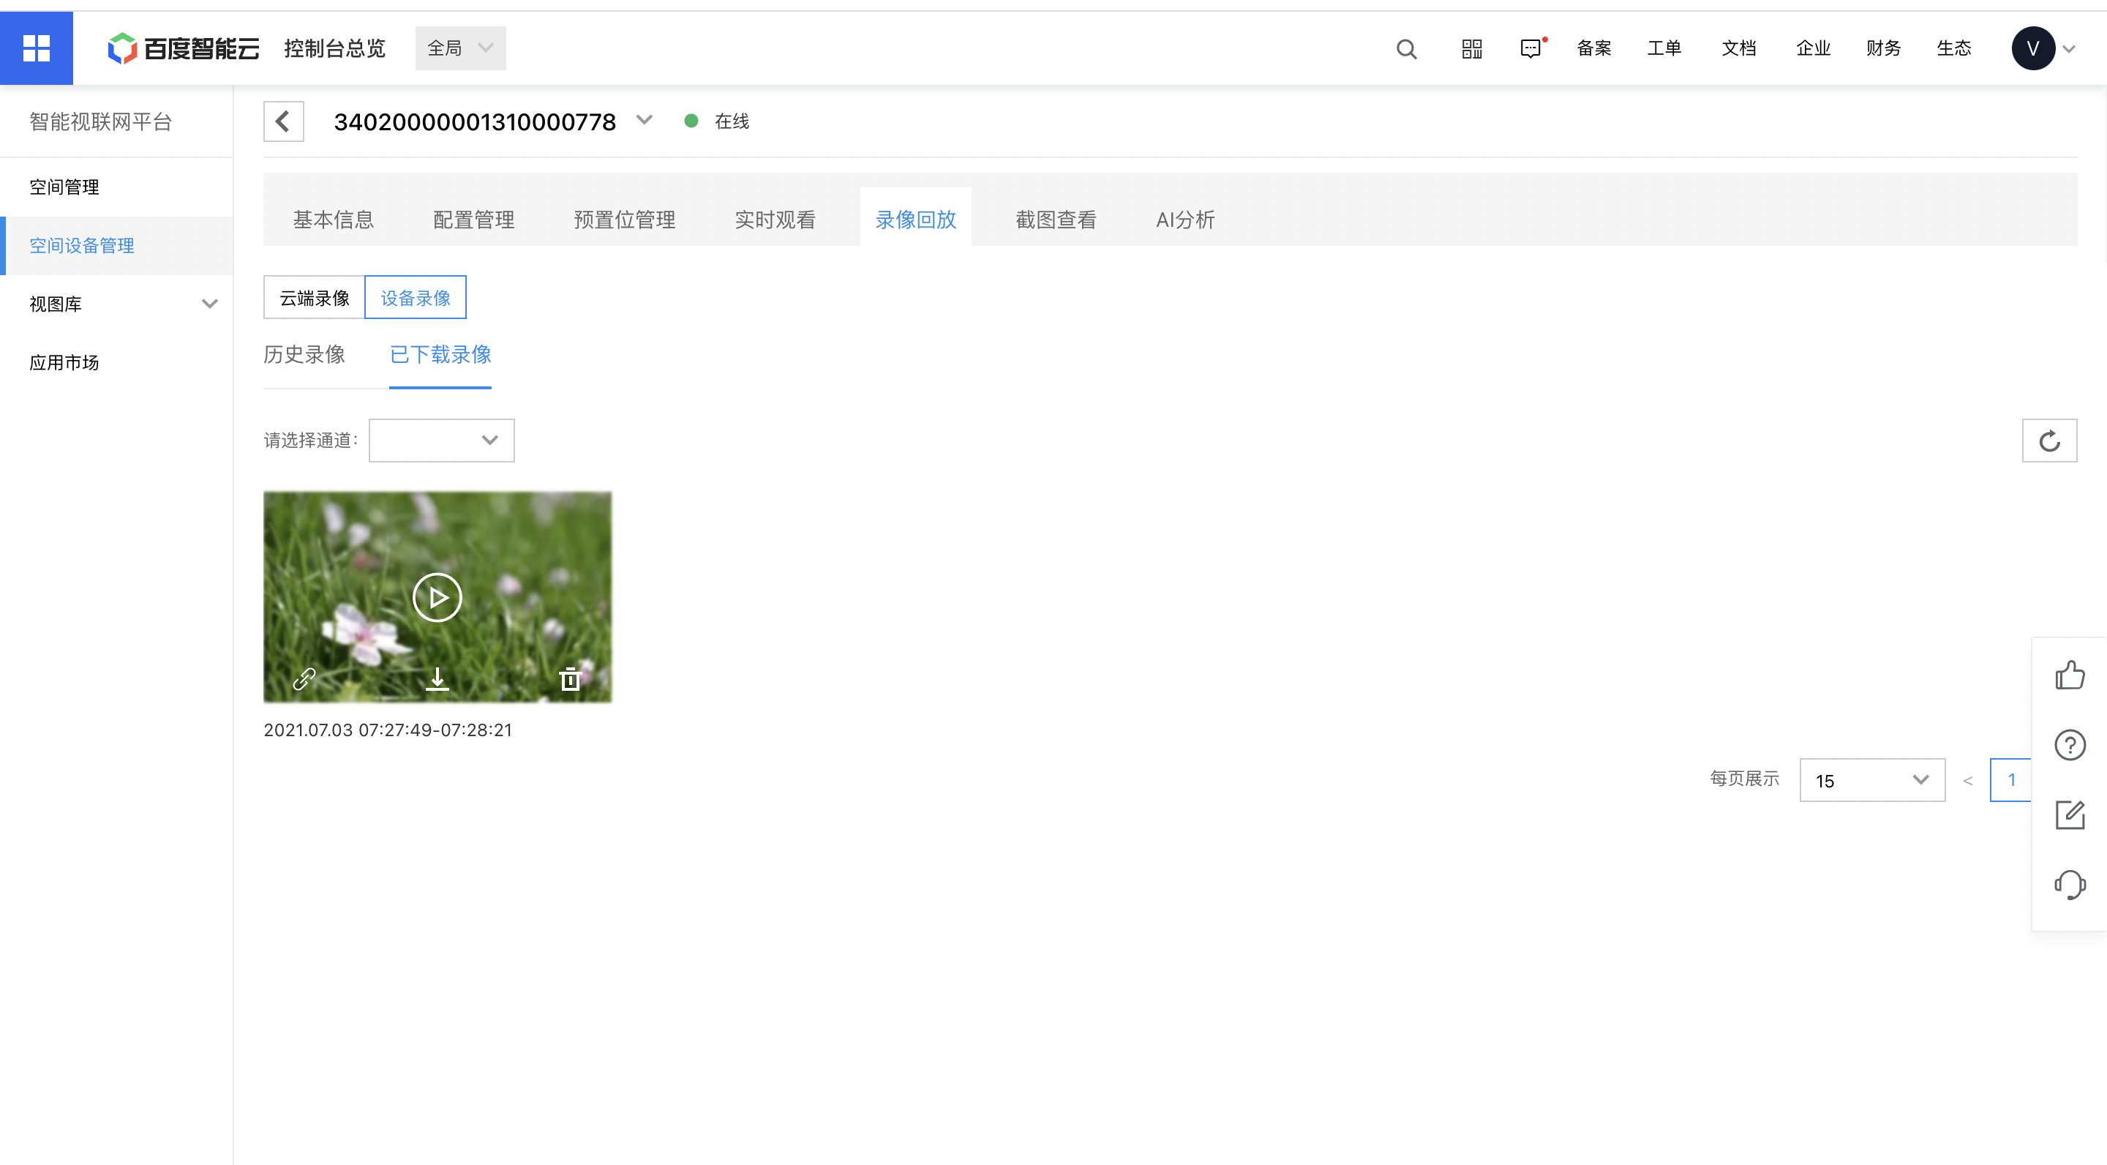
Task: Open the 企业 top menu link
Action: (x=1813, y=48)
